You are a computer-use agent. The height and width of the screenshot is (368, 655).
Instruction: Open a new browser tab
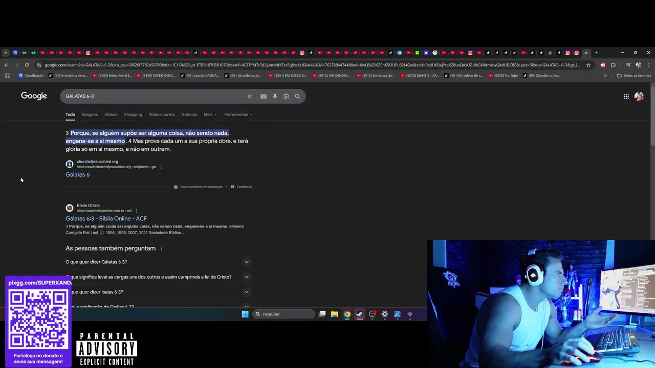click(596, 53)
